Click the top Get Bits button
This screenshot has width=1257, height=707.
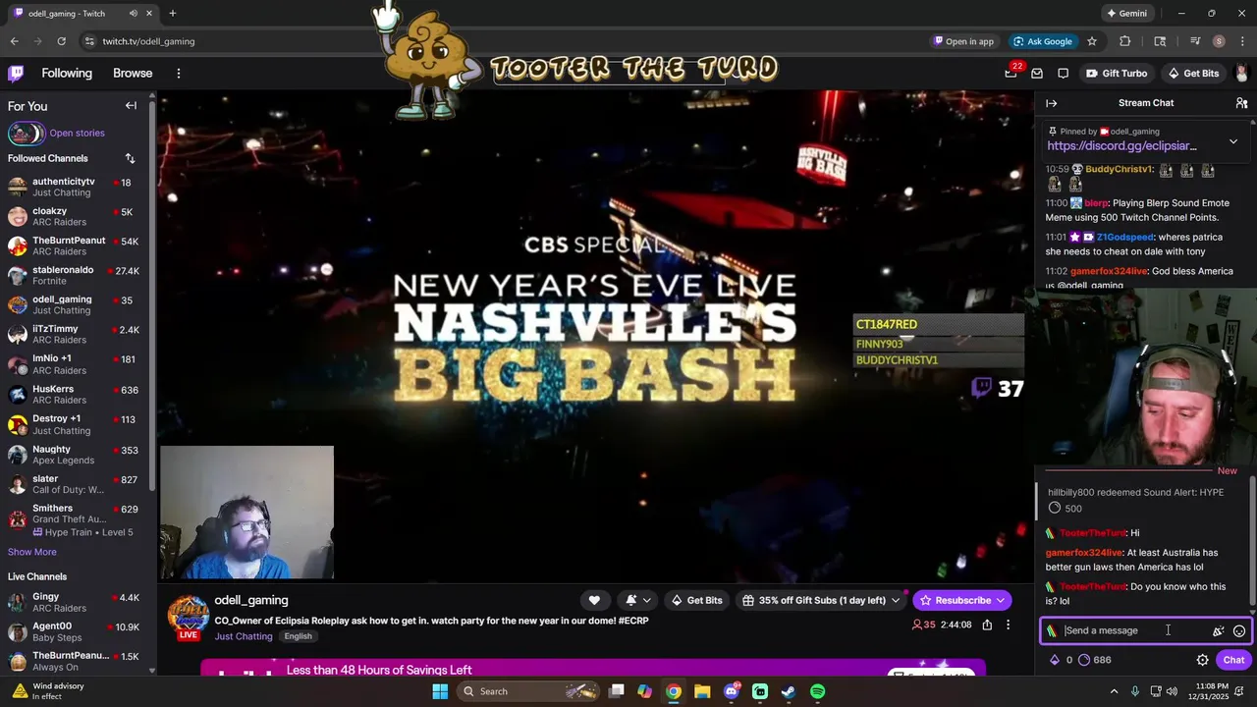(x=1193, y=74)
